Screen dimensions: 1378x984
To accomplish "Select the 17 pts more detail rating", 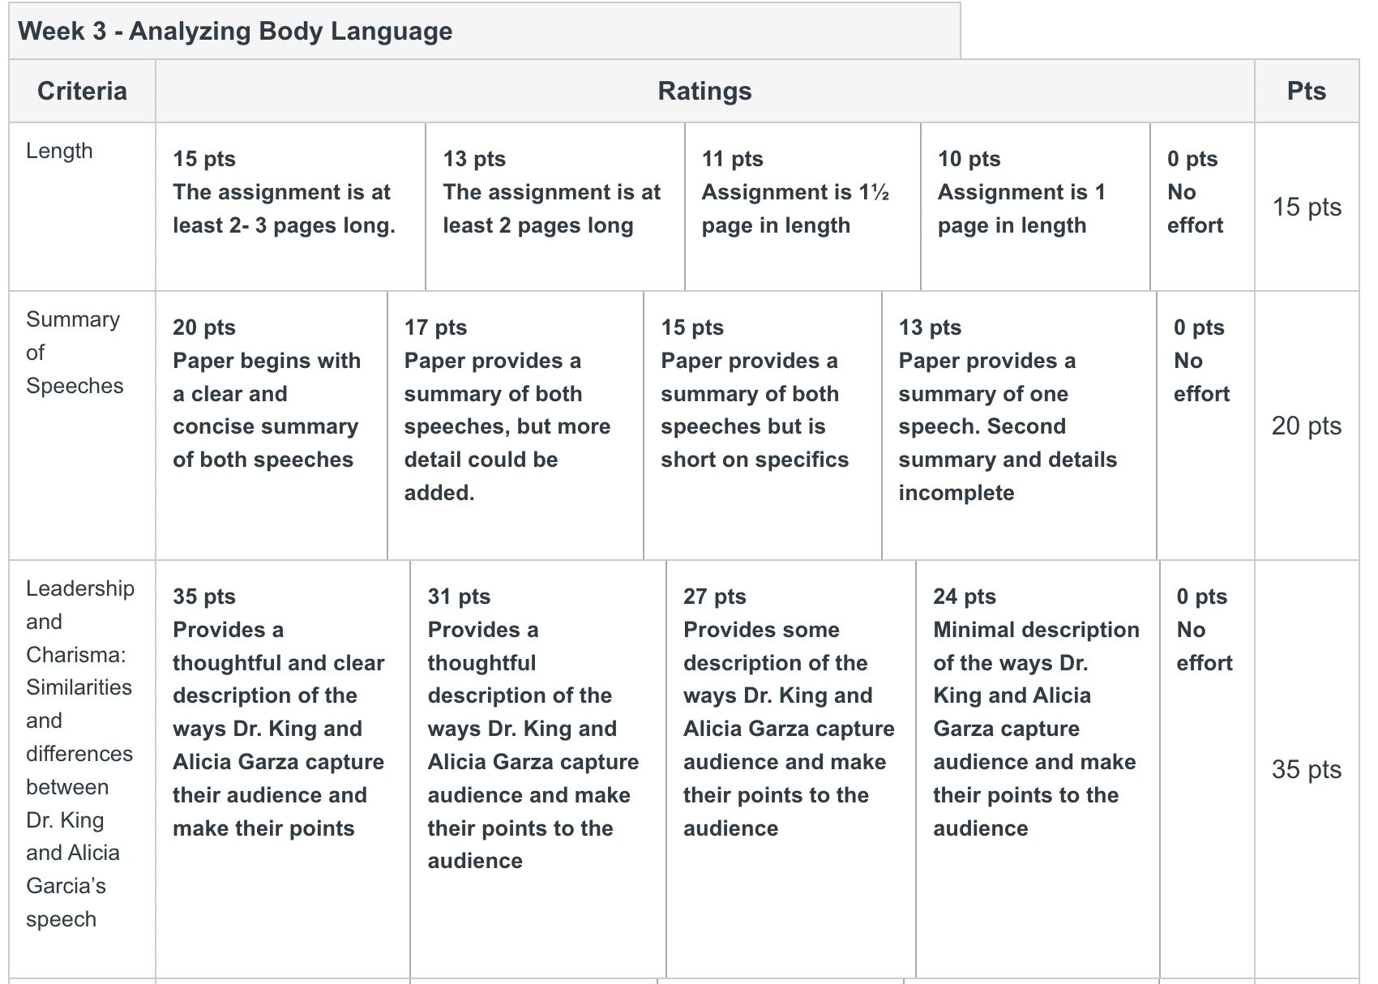I will (x=516, y=426).
